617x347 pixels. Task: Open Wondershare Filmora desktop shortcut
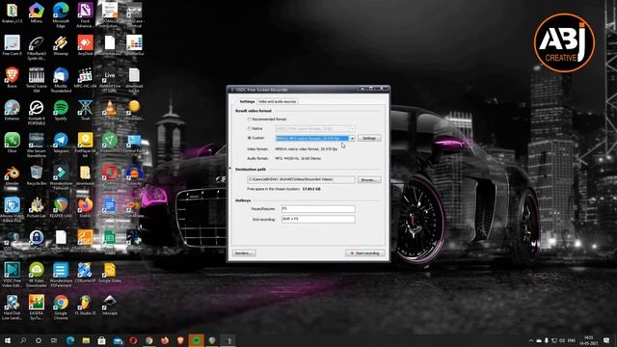point(61,177)
